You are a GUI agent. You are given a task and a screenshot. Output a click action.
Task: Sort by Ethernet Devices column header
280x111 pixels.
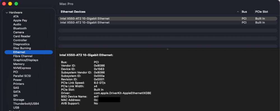click(73, 12)
